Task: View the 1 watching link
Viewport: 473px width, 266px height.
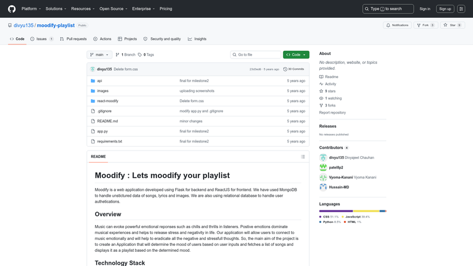Action: pos(331,98)
